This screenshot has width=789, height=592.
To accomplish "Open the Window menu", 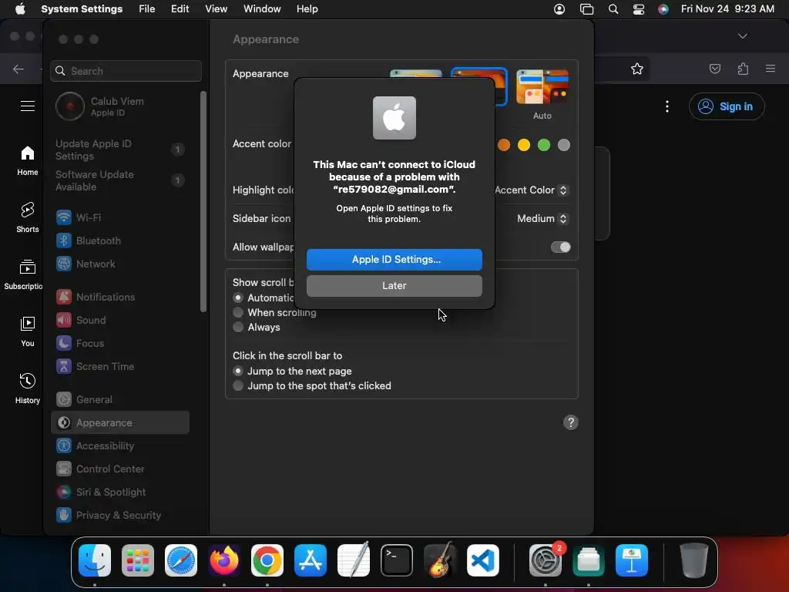I will click(262, 9).
